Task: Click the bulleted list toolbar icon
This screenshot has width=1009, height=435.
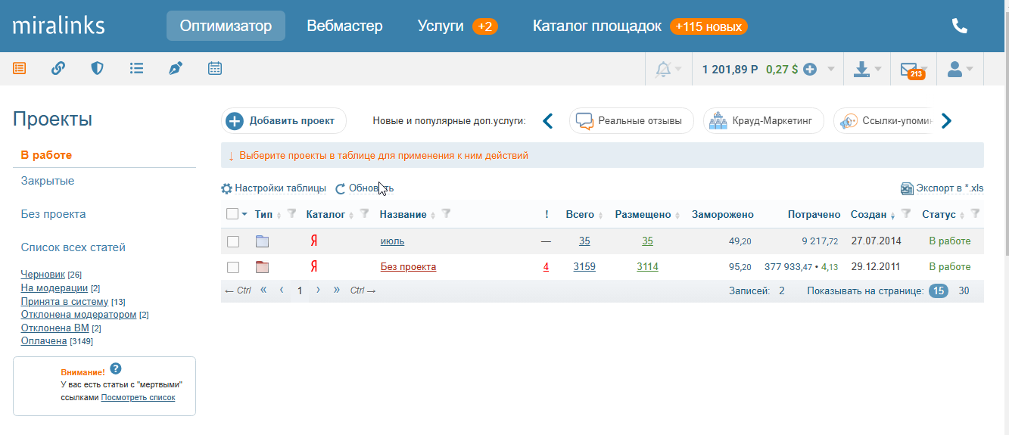Action: click(x=136, y=68)
